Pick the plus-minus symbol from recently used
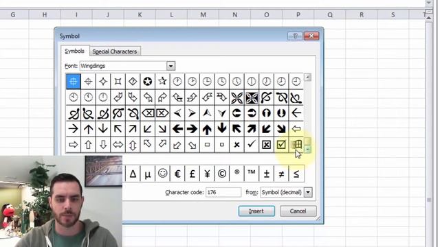 point(266,174)
